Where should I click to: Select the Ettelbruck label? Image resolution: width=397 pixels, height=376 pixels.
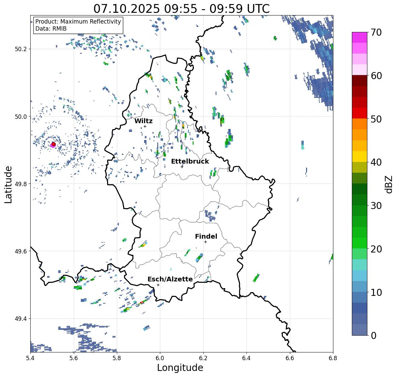[190, 161]
